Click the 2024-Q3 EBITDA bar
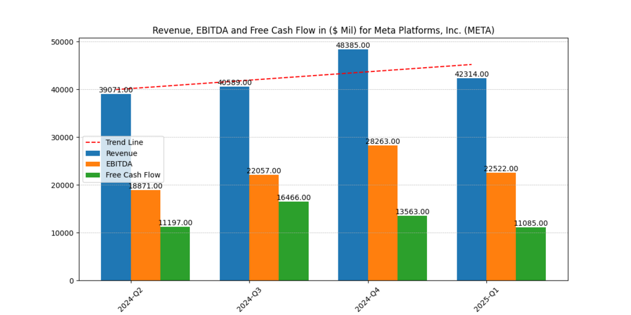This screenshot has width=631, height=315. [x=264, y=228]
